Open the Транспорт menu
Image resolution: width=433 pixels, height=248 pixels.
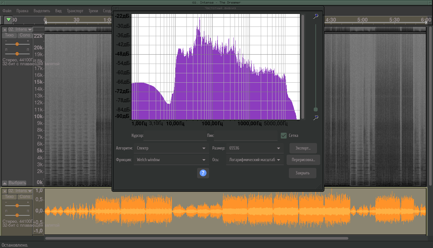pyautogui.click(x=75, y=11)
